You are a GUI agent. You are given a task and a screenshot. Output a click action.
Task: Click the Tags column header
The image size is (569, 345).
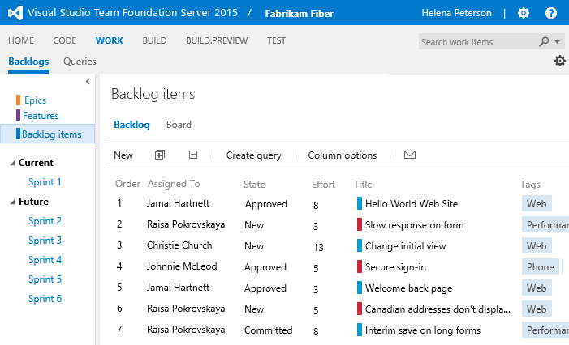[530, 185]
